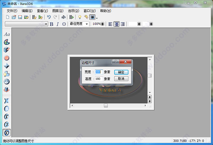The height and width of the screenshot is (145, 213).
Task: Click the Open file folder icon
Action: [x=14, y=17]
